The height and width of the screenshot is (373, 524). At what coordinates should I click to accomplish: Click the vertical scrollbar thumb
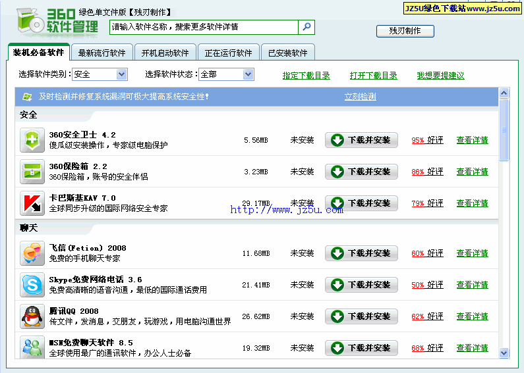[x=504, y=130]
